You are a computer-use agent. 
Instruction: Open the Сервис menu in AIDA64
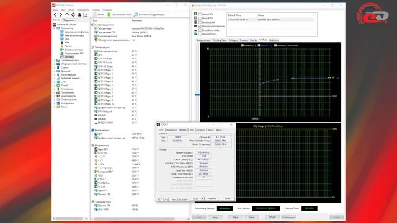point(96,10)
